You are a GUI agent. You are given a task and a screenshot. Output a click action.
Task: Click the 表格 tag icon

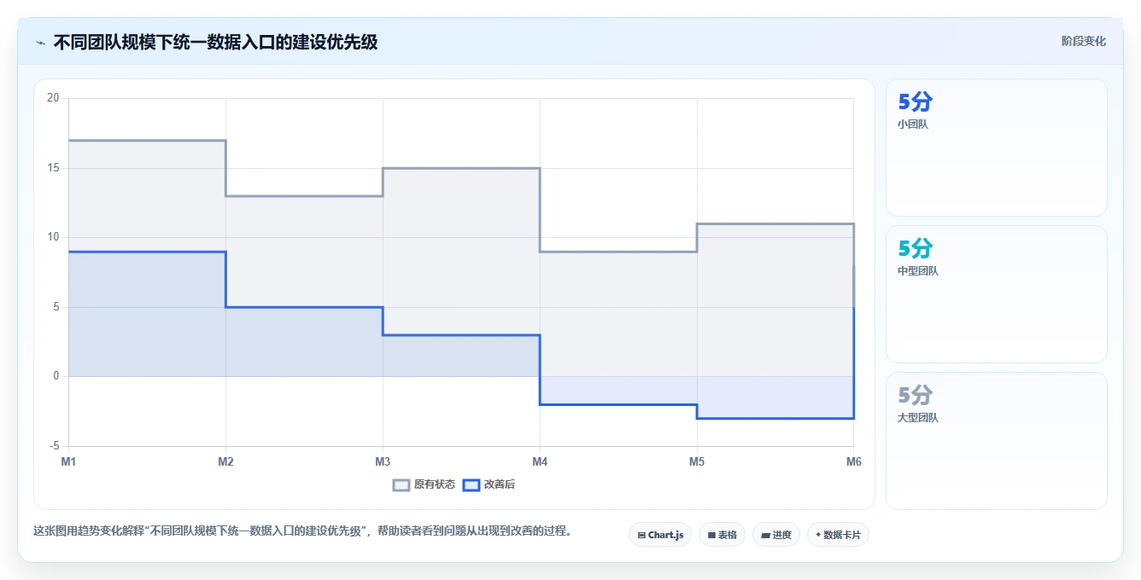tap(711, 536)
